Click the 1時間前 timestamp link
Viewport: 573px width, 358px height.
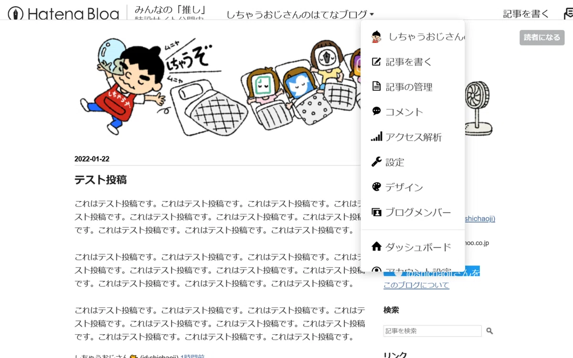[x=193, y=356]
